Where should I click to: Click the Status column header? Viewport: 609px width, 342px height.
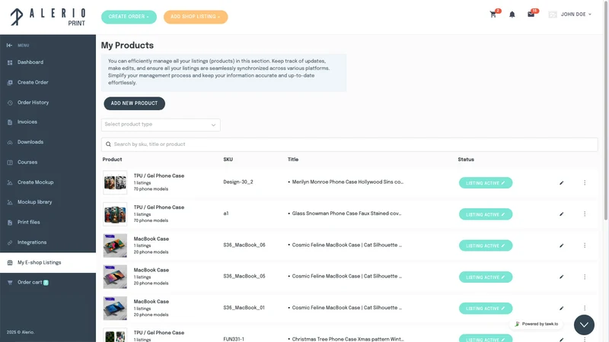click(x=466, y=160)
